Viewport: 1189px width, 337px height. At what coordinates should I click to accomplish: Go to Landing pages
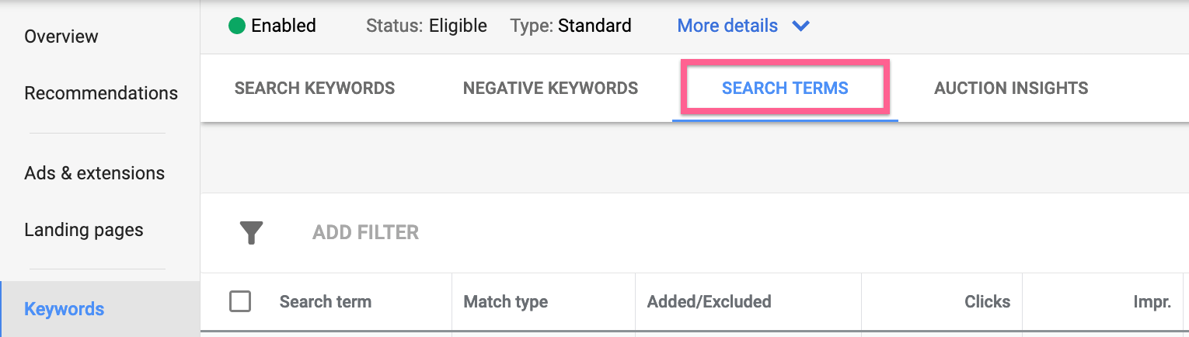point(84,230)
